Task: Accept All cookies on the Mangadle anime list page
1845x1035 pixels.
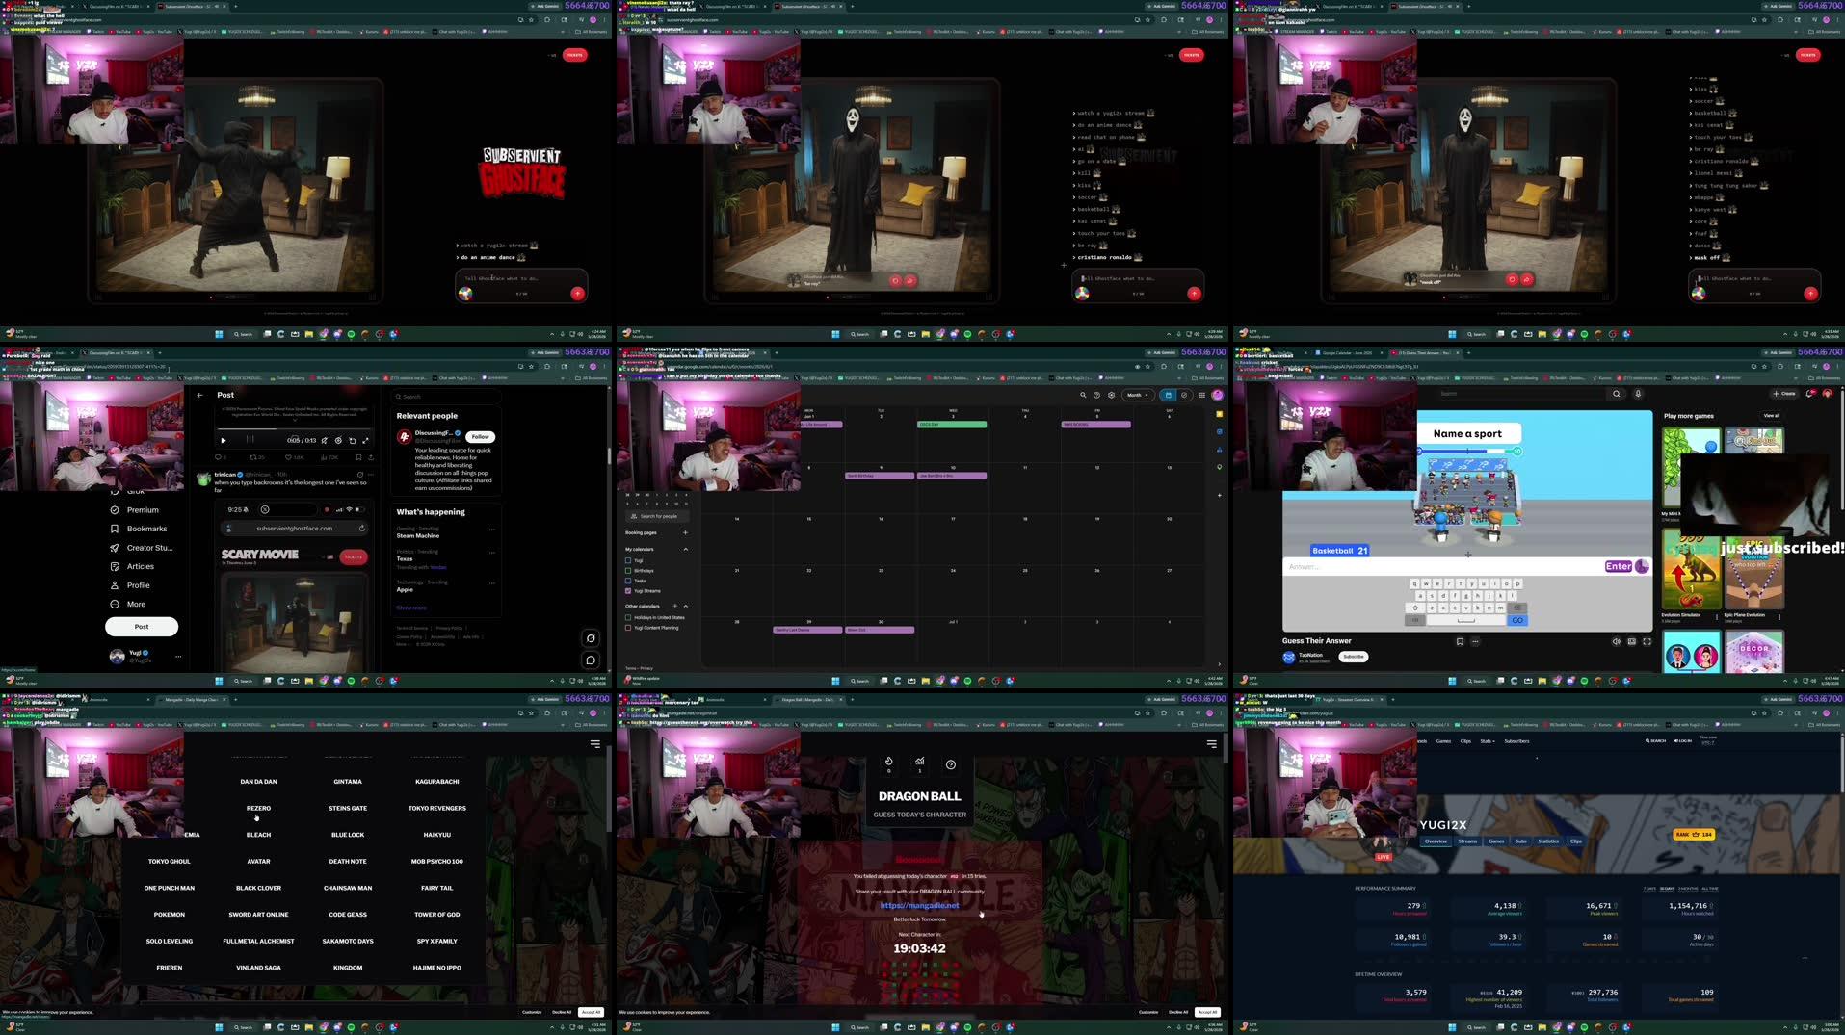Action: [x=591, y=1012]
